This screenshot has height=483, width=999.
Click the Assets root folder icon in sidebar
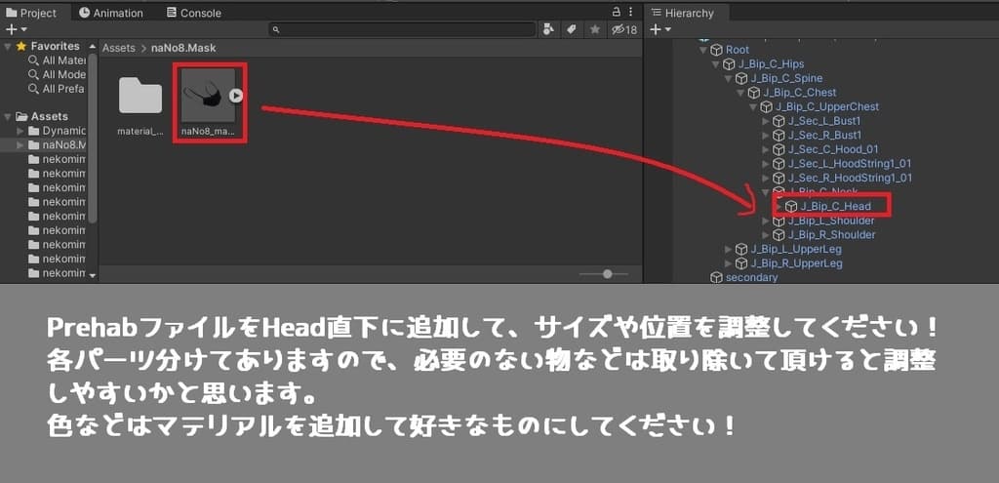[x=21, y=117]
